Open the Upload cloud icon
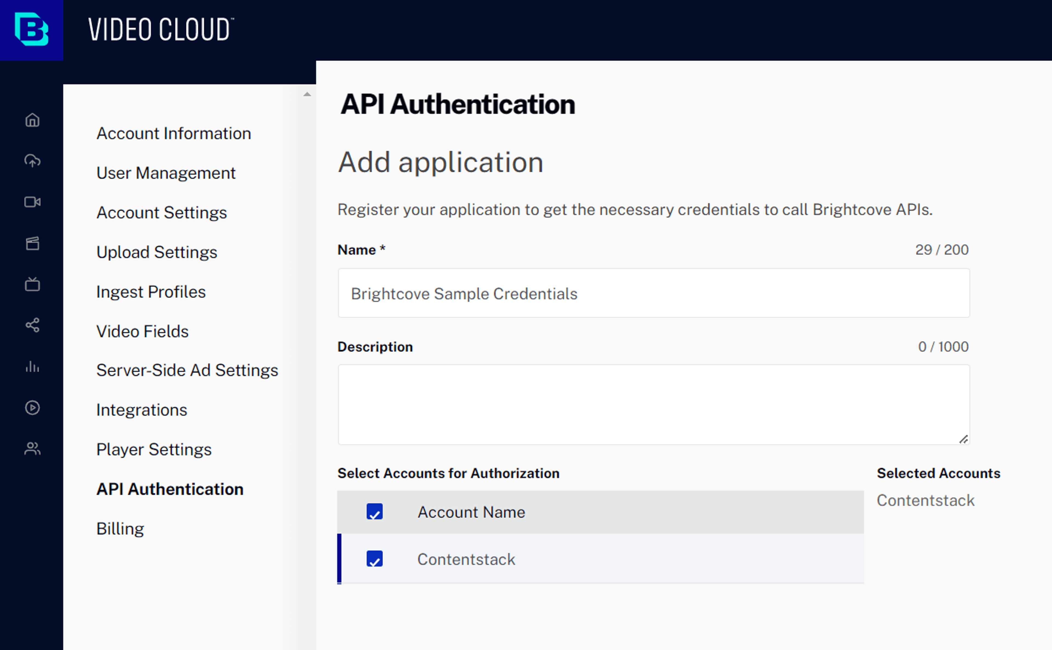This screenshot has width=1052, height=650. click(x=32, y=161)
